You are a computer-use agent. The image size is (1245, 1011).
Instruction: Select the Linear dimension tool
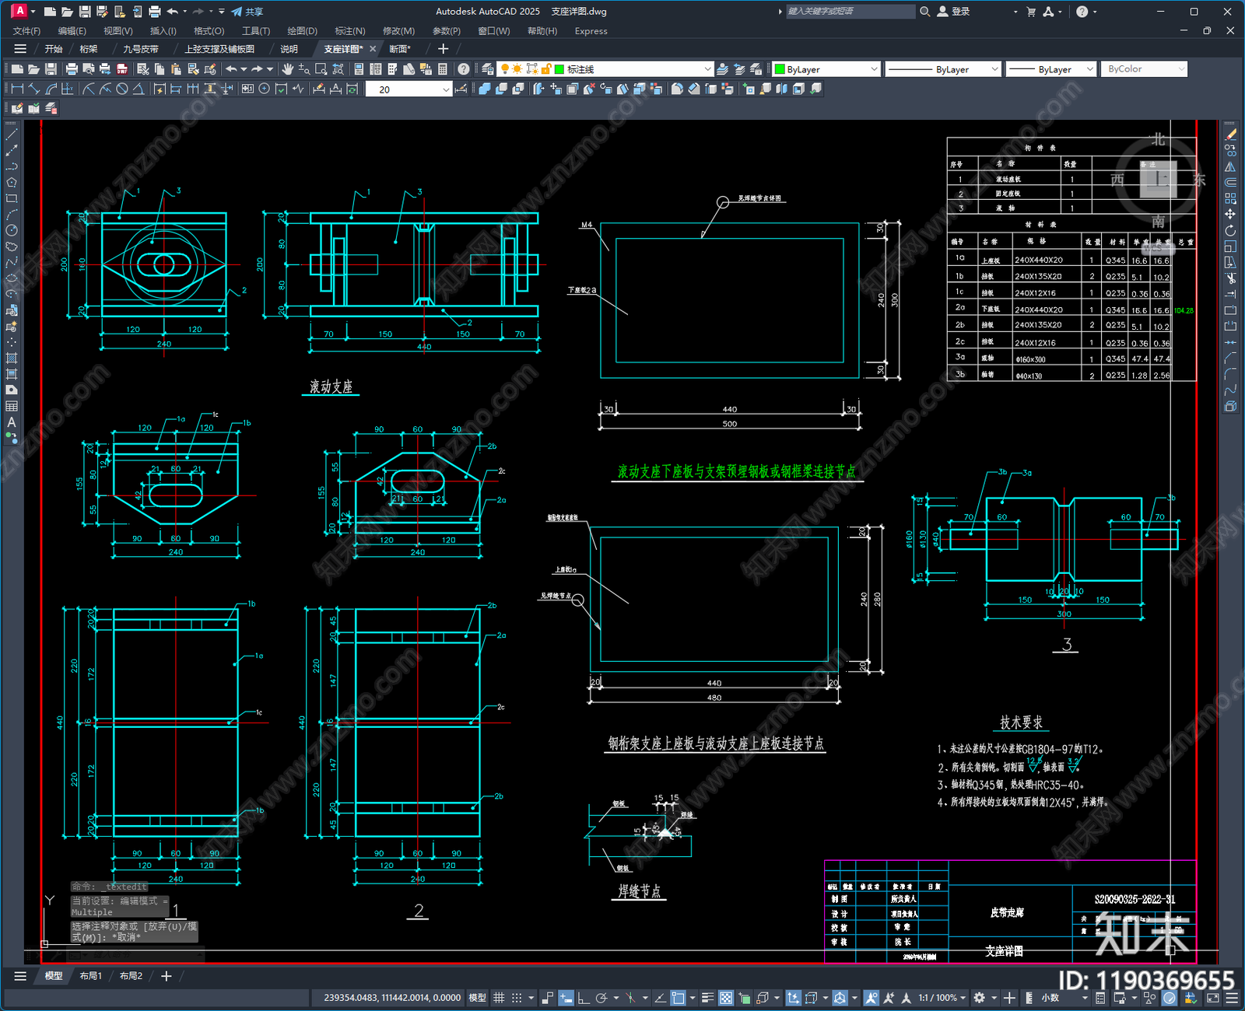coord(16,89)
